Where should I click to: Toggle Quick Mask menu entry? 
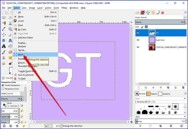pyautogui.click(x=35, y=71)
